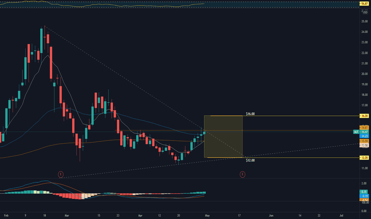Viewport: 371px width, 219px height.
Task: Click the Mar label on time axis
Action: tap(67, 215)
